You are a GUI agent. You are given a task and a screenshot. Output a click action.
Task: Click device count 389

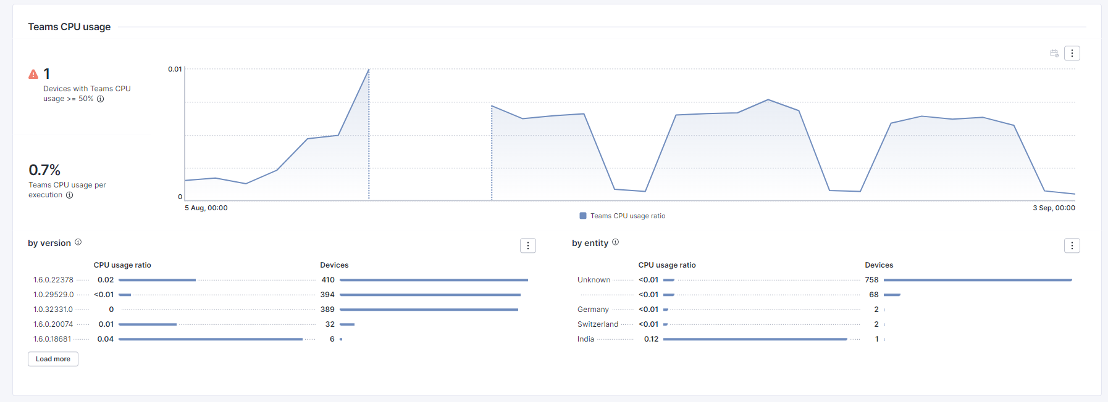(x=327, y=310)
